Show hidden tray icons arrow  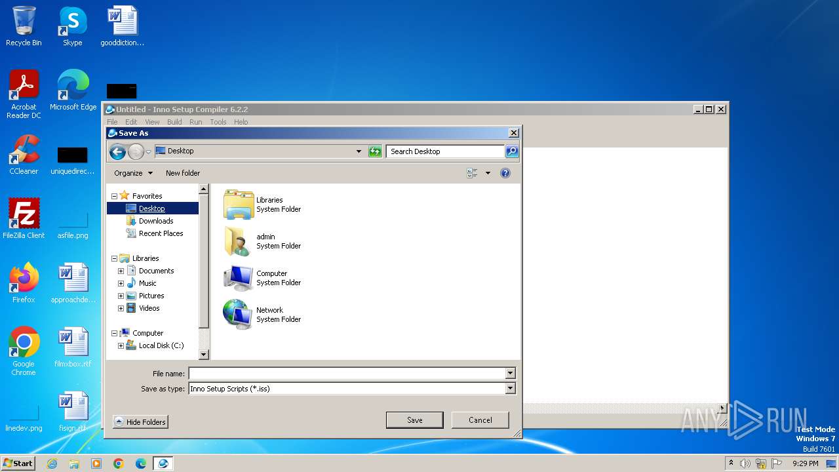click(731, 463)
